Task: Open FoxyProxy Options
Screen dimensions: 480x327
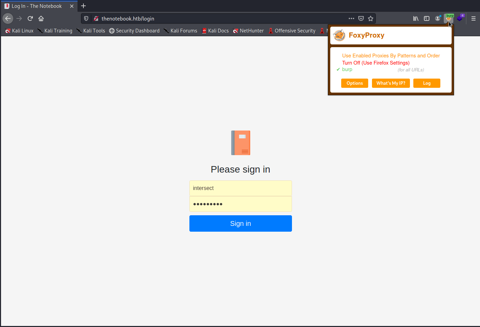Action: (355, 83)
